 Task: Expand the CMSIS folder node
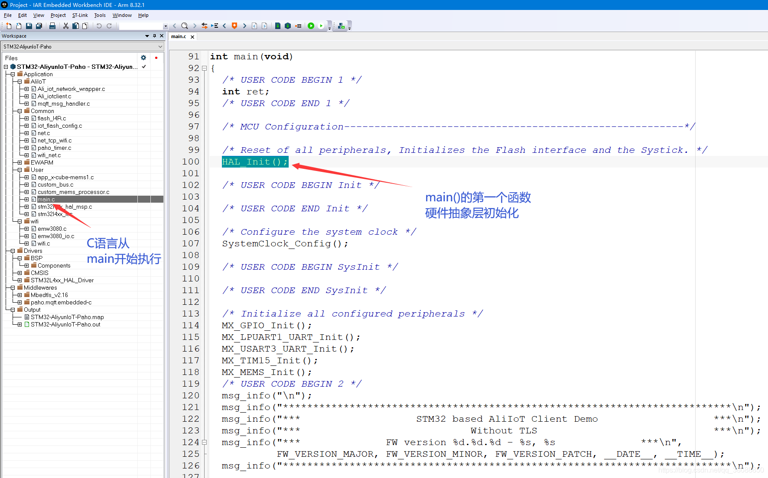[x=20, y=273]
